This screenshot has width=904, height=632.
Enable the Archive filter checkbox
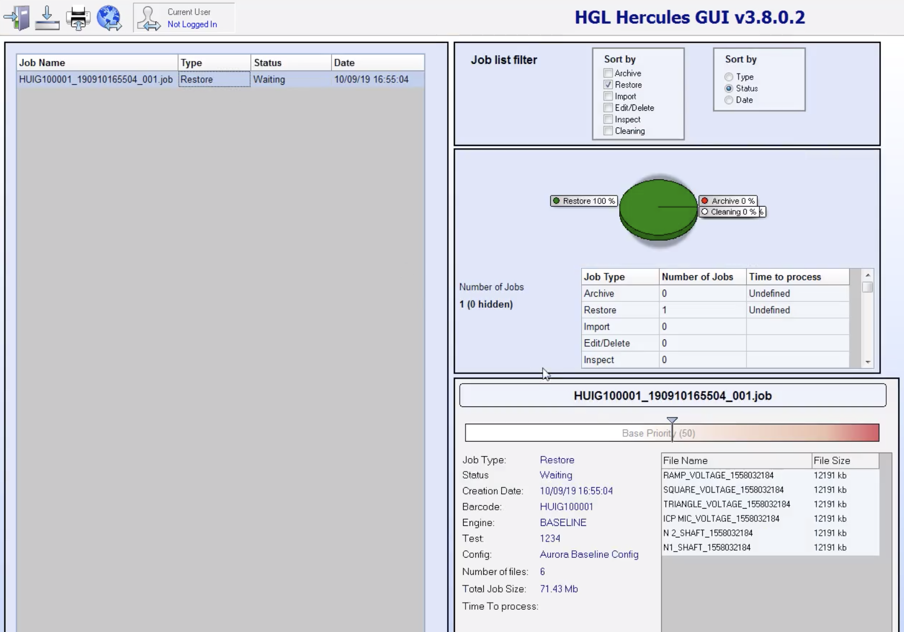pyautogui.click(x=608, y=73)
